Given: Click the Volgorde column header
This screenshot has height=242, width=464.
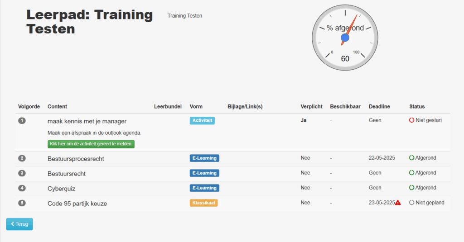Looking at the screenshot, I should pos(29,107).
